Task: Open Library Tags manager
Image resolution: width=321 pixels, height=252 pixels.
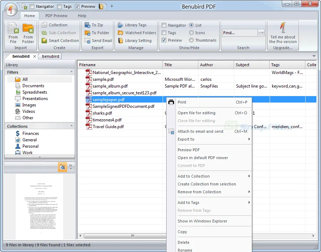Action: 132,25
